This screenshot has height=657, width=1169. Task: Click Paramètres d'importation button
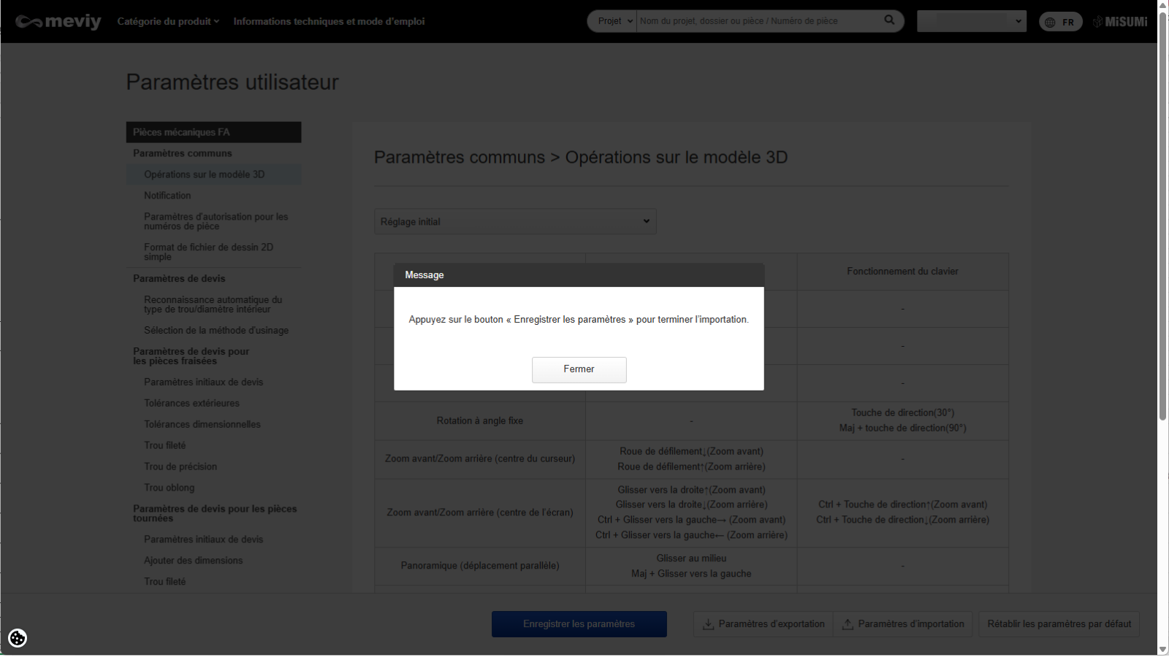click(903, 624)
